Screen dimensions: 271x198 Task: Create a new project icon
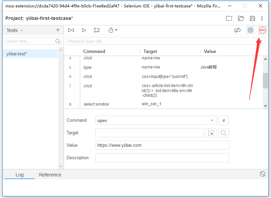[x=229, y=18]
